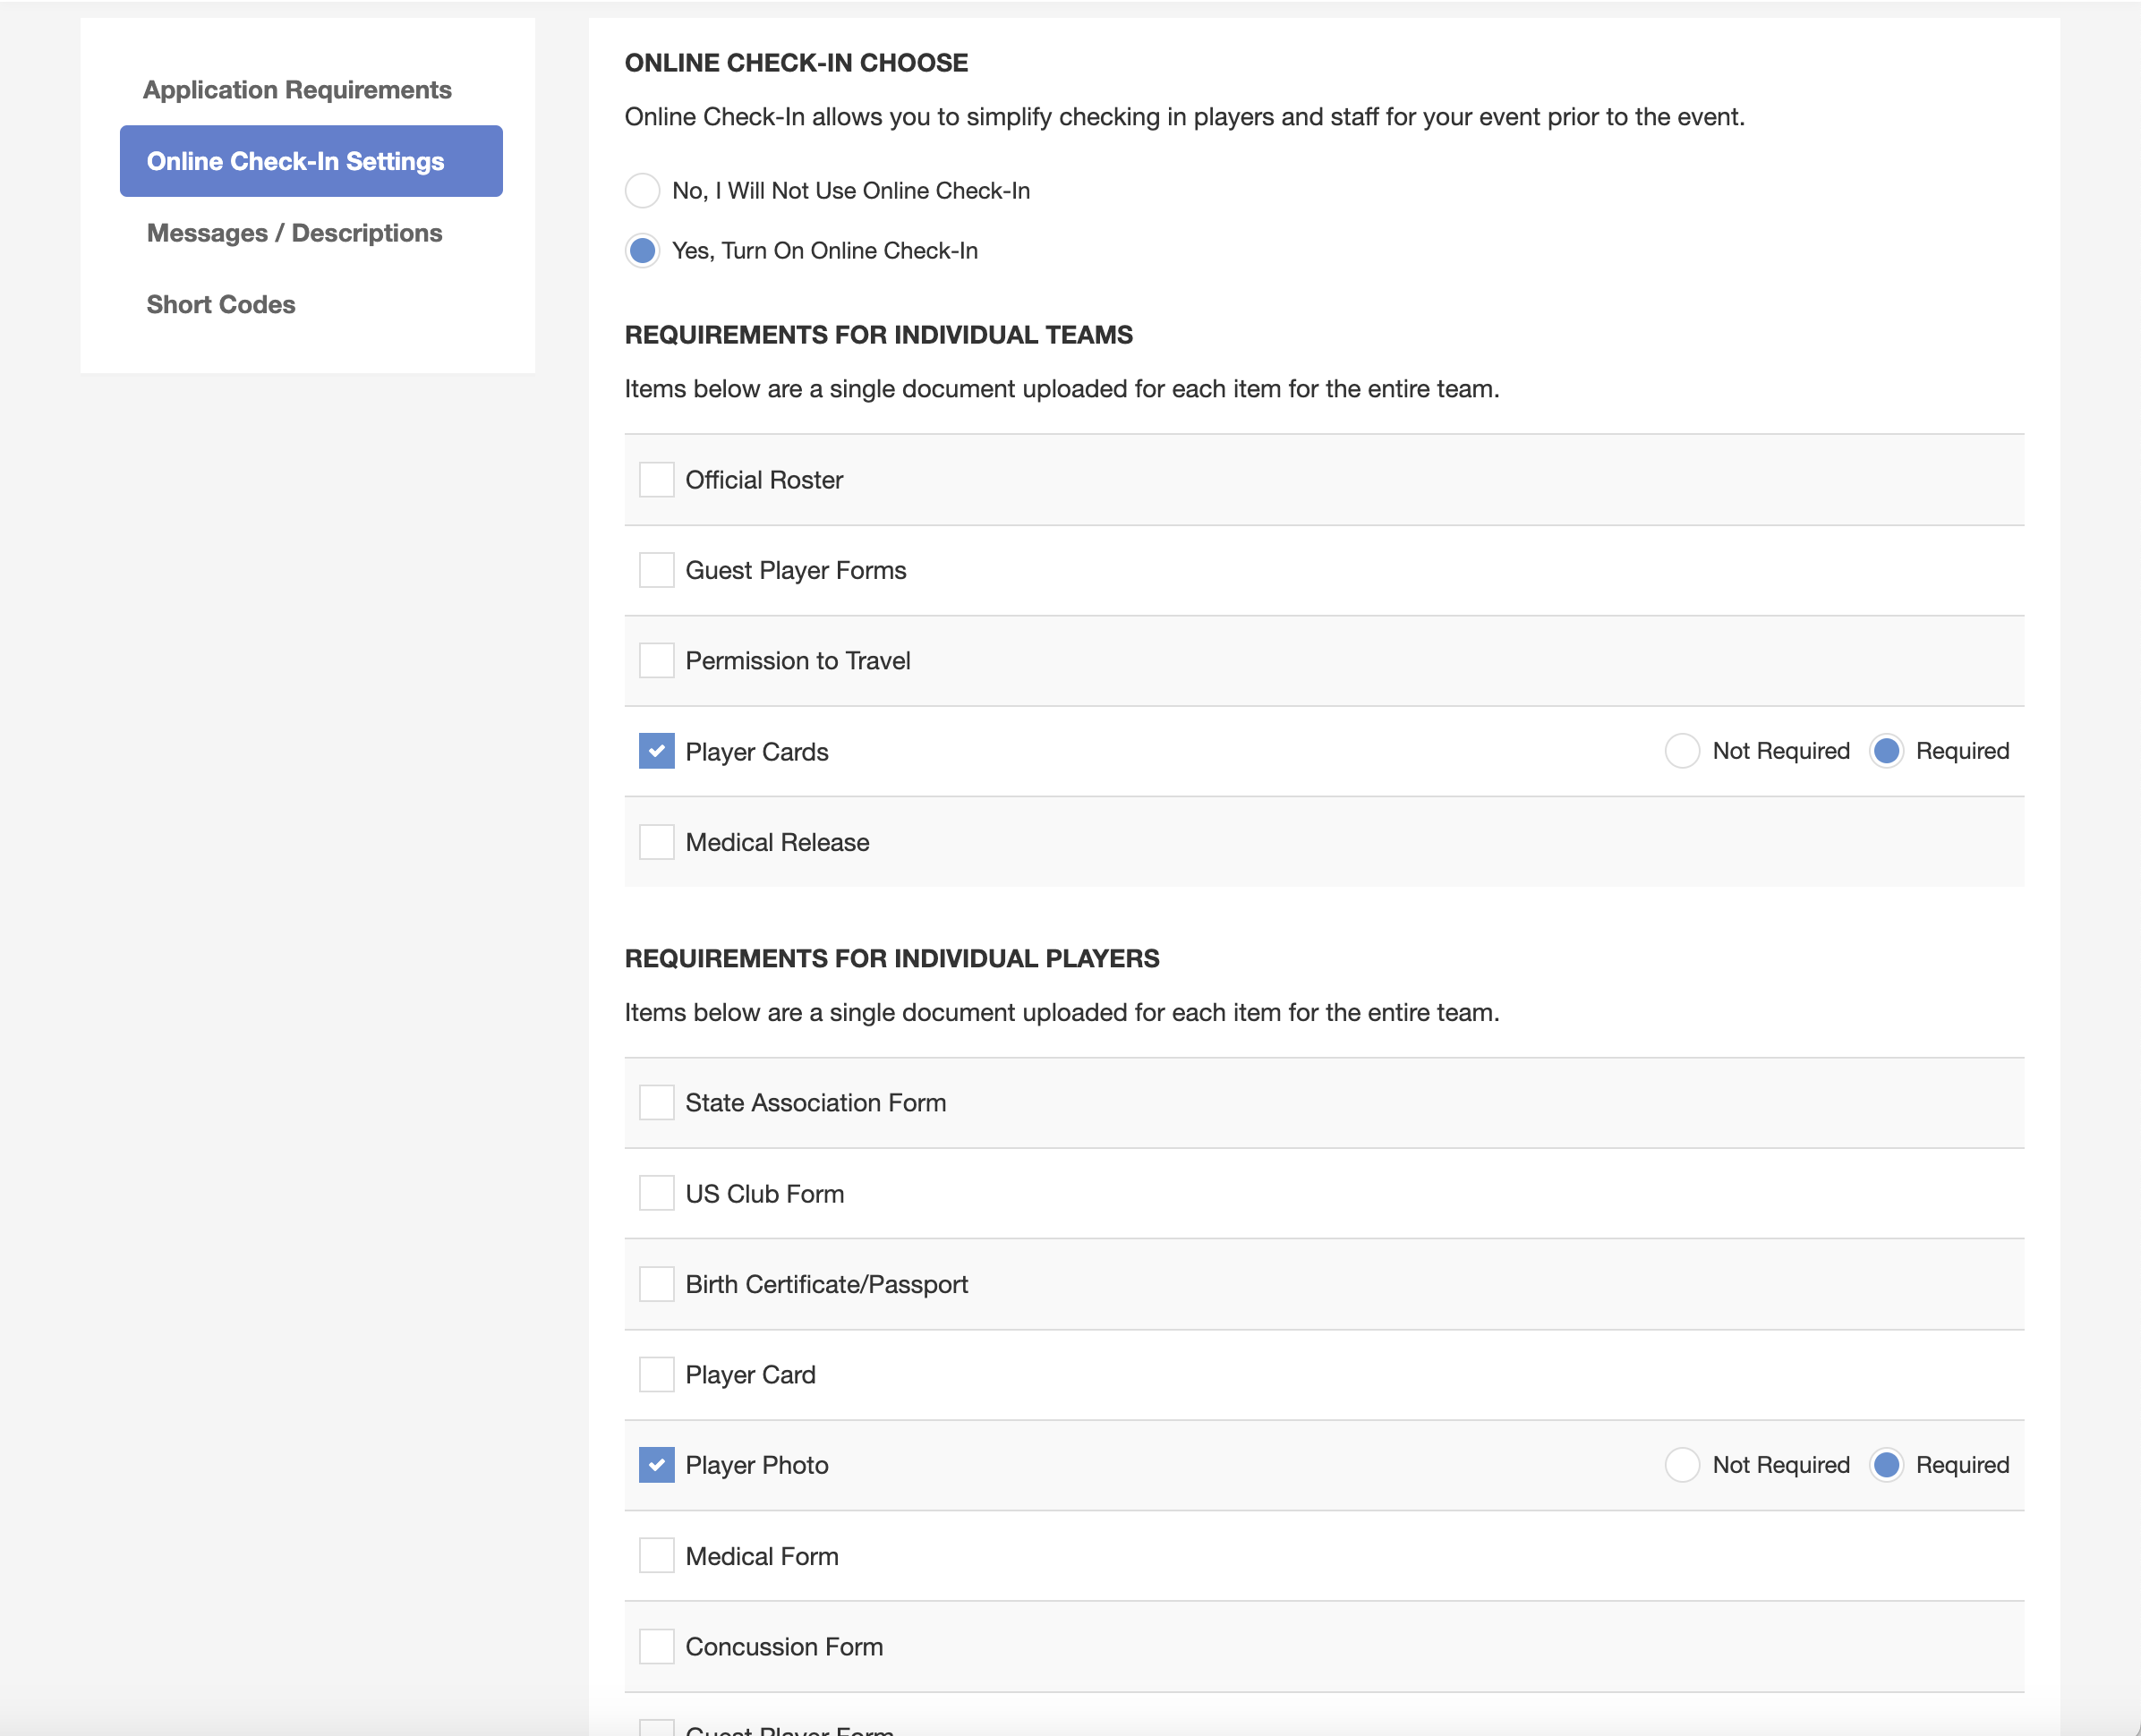
Task: Select No, I Will Not Use Online Check-In
Action: [x=642, y=190]
